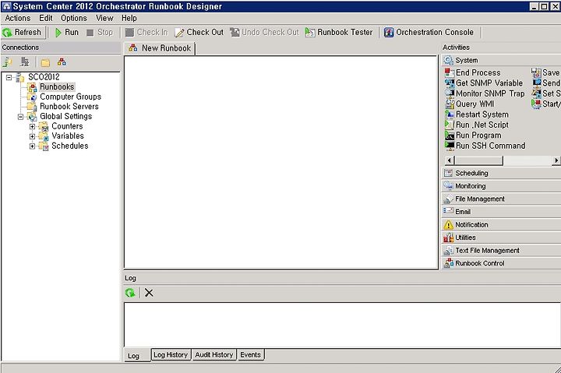Select the Restart System activity
Screen dimensions: 561x373
tap(477, 114)
